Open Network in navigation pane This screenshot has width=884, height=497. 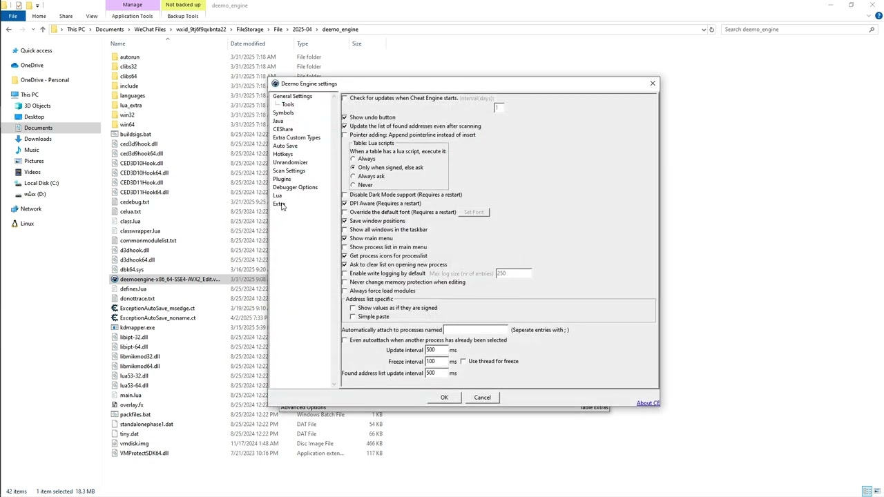[30, 208]
